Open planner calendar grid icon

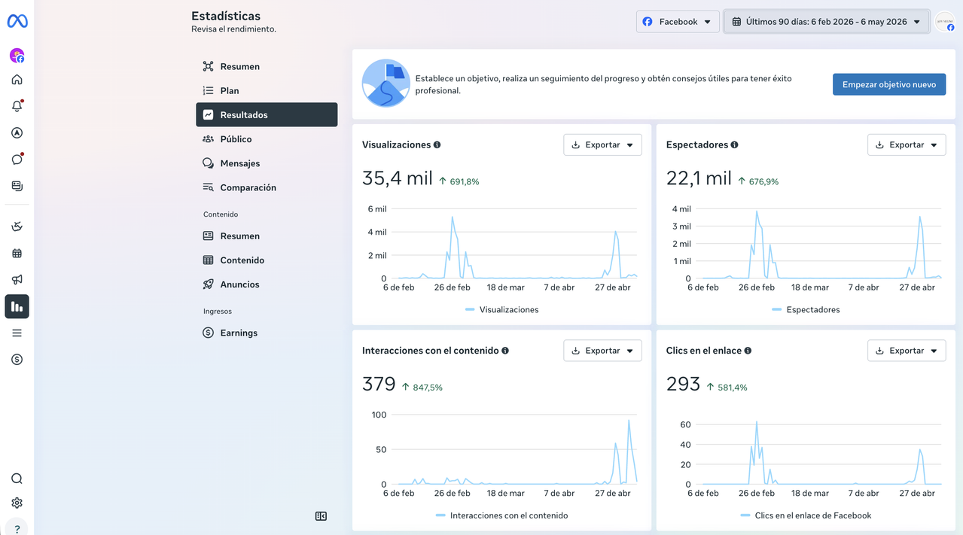17,254
